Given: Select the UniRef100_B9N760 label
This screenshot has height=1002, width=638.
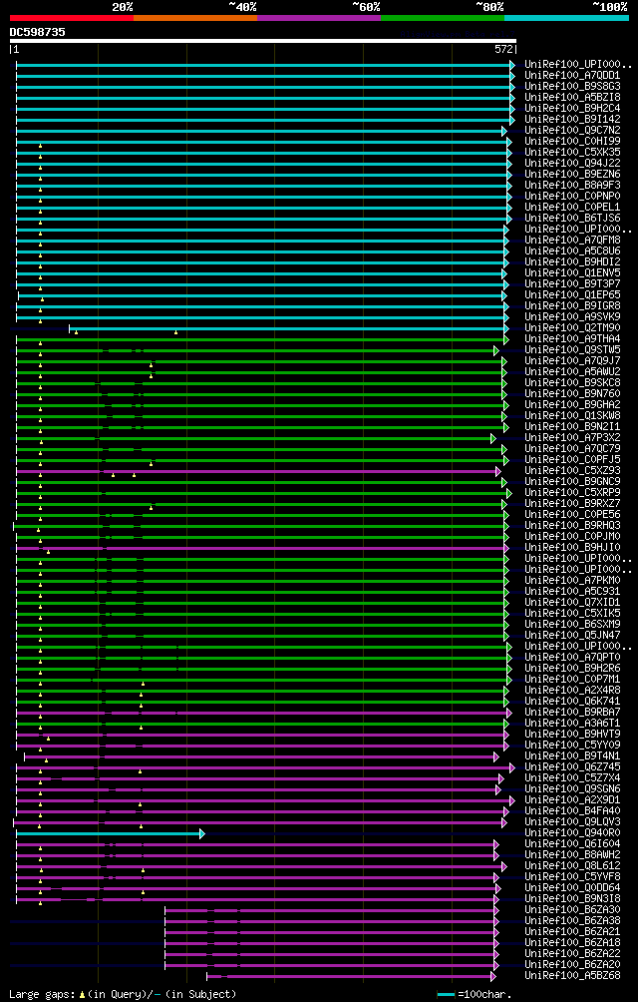Looking at the screenshot, I should pos(572,393).
